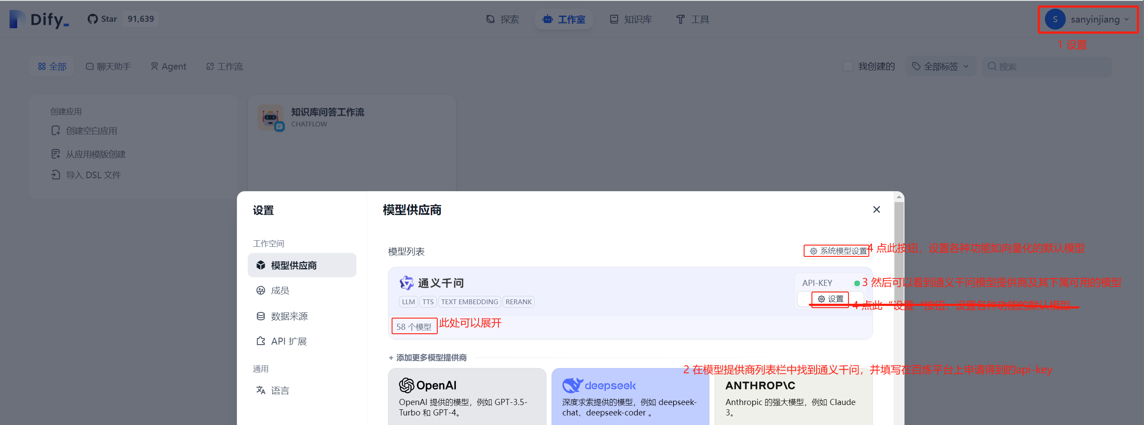Screen dimensions: 1144x425
Task: Open the 工具 tools tab
Action: click(692, 19)
